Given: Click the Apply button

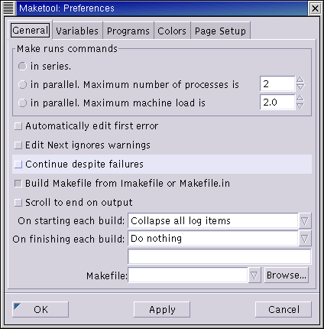Looking at the screenshot, I should [162, 309].
